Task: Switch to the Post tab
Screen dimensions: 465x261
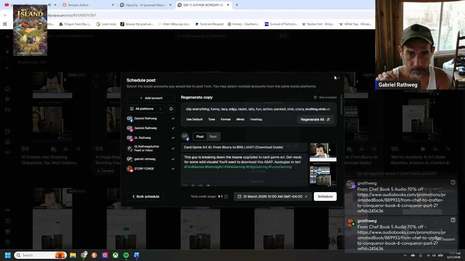Action: click(200, 137)
